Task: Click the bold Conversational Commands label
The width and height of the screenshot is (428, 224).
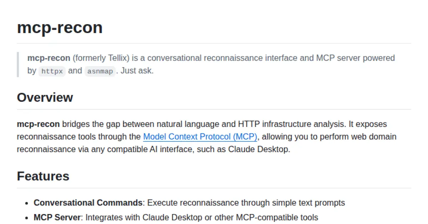Action: [88, 203]
